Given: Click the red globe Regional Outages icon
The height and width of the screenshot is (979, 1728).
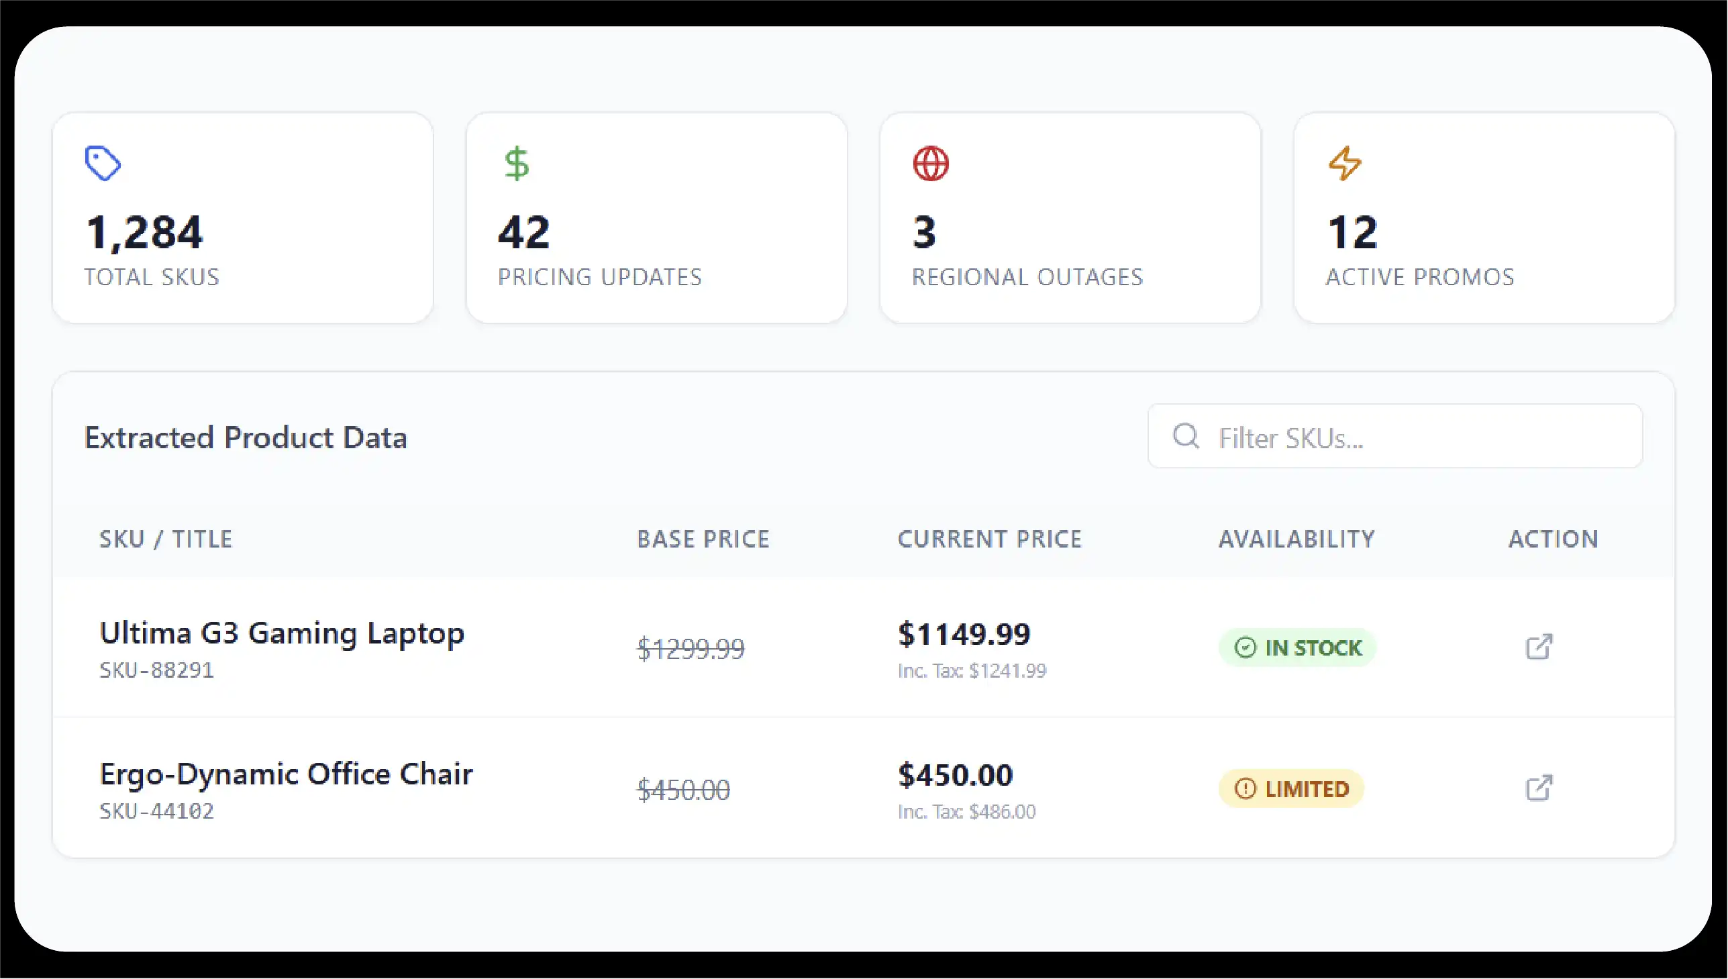Looking at the screenshot, I should coord(931,164).
